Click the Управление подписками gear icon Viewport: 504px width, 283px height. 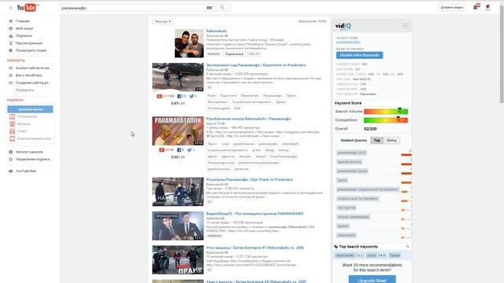tap(10, 159)
